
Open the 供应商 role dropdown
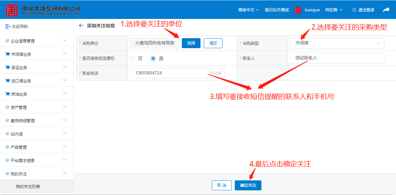pos(334,10)
